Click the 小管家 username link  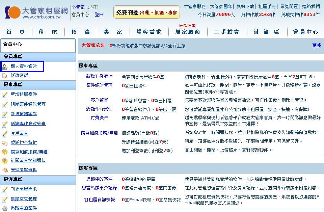(78, 7)
